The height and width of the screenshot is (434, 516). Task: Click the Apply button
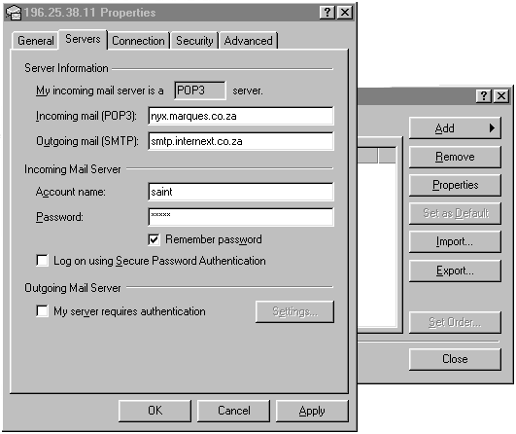[312, 411]
